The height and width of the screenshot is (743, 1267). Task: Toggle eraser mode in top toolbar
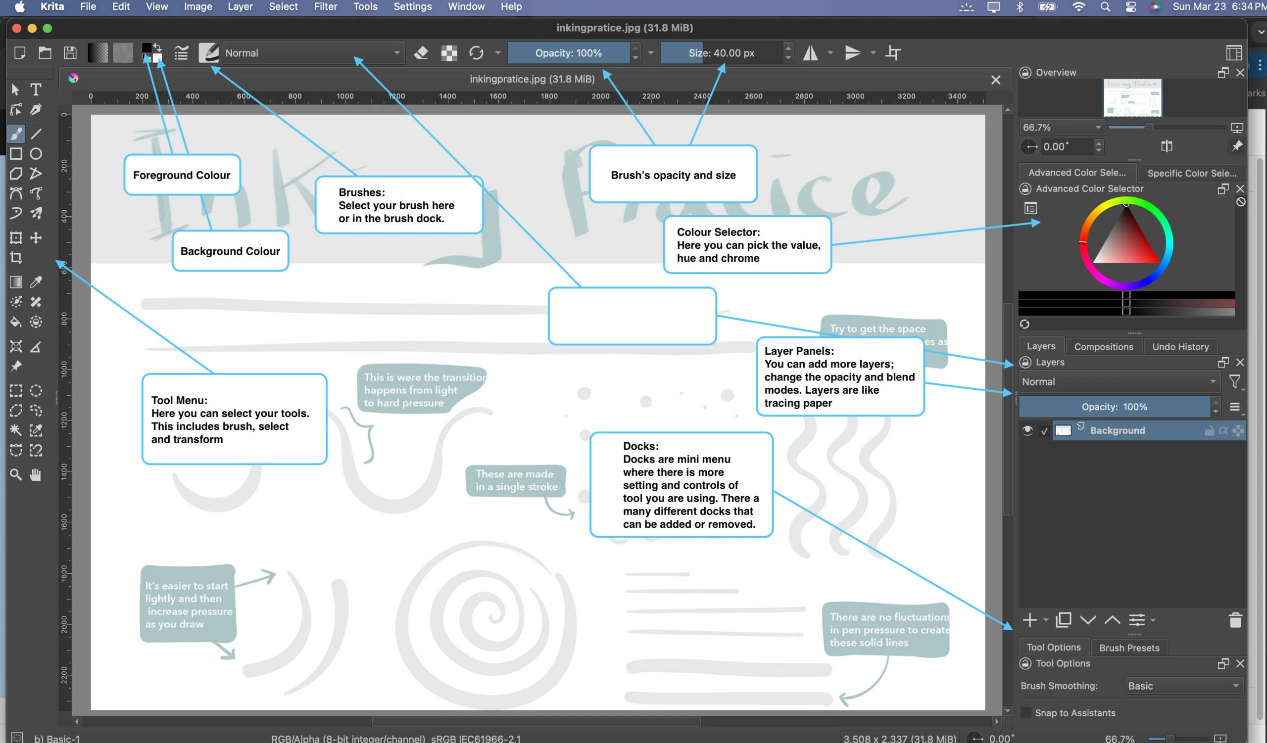click(x=421, y=53)
